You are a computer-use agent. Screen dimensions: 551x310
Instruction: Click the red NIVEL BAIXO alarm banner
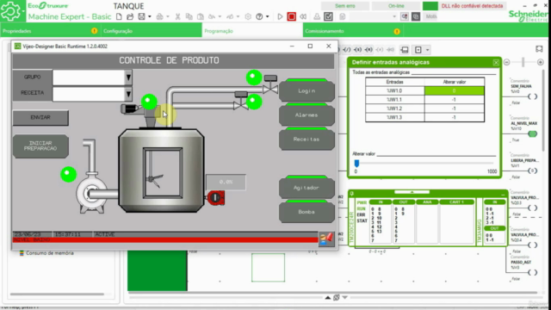[165, 240]
